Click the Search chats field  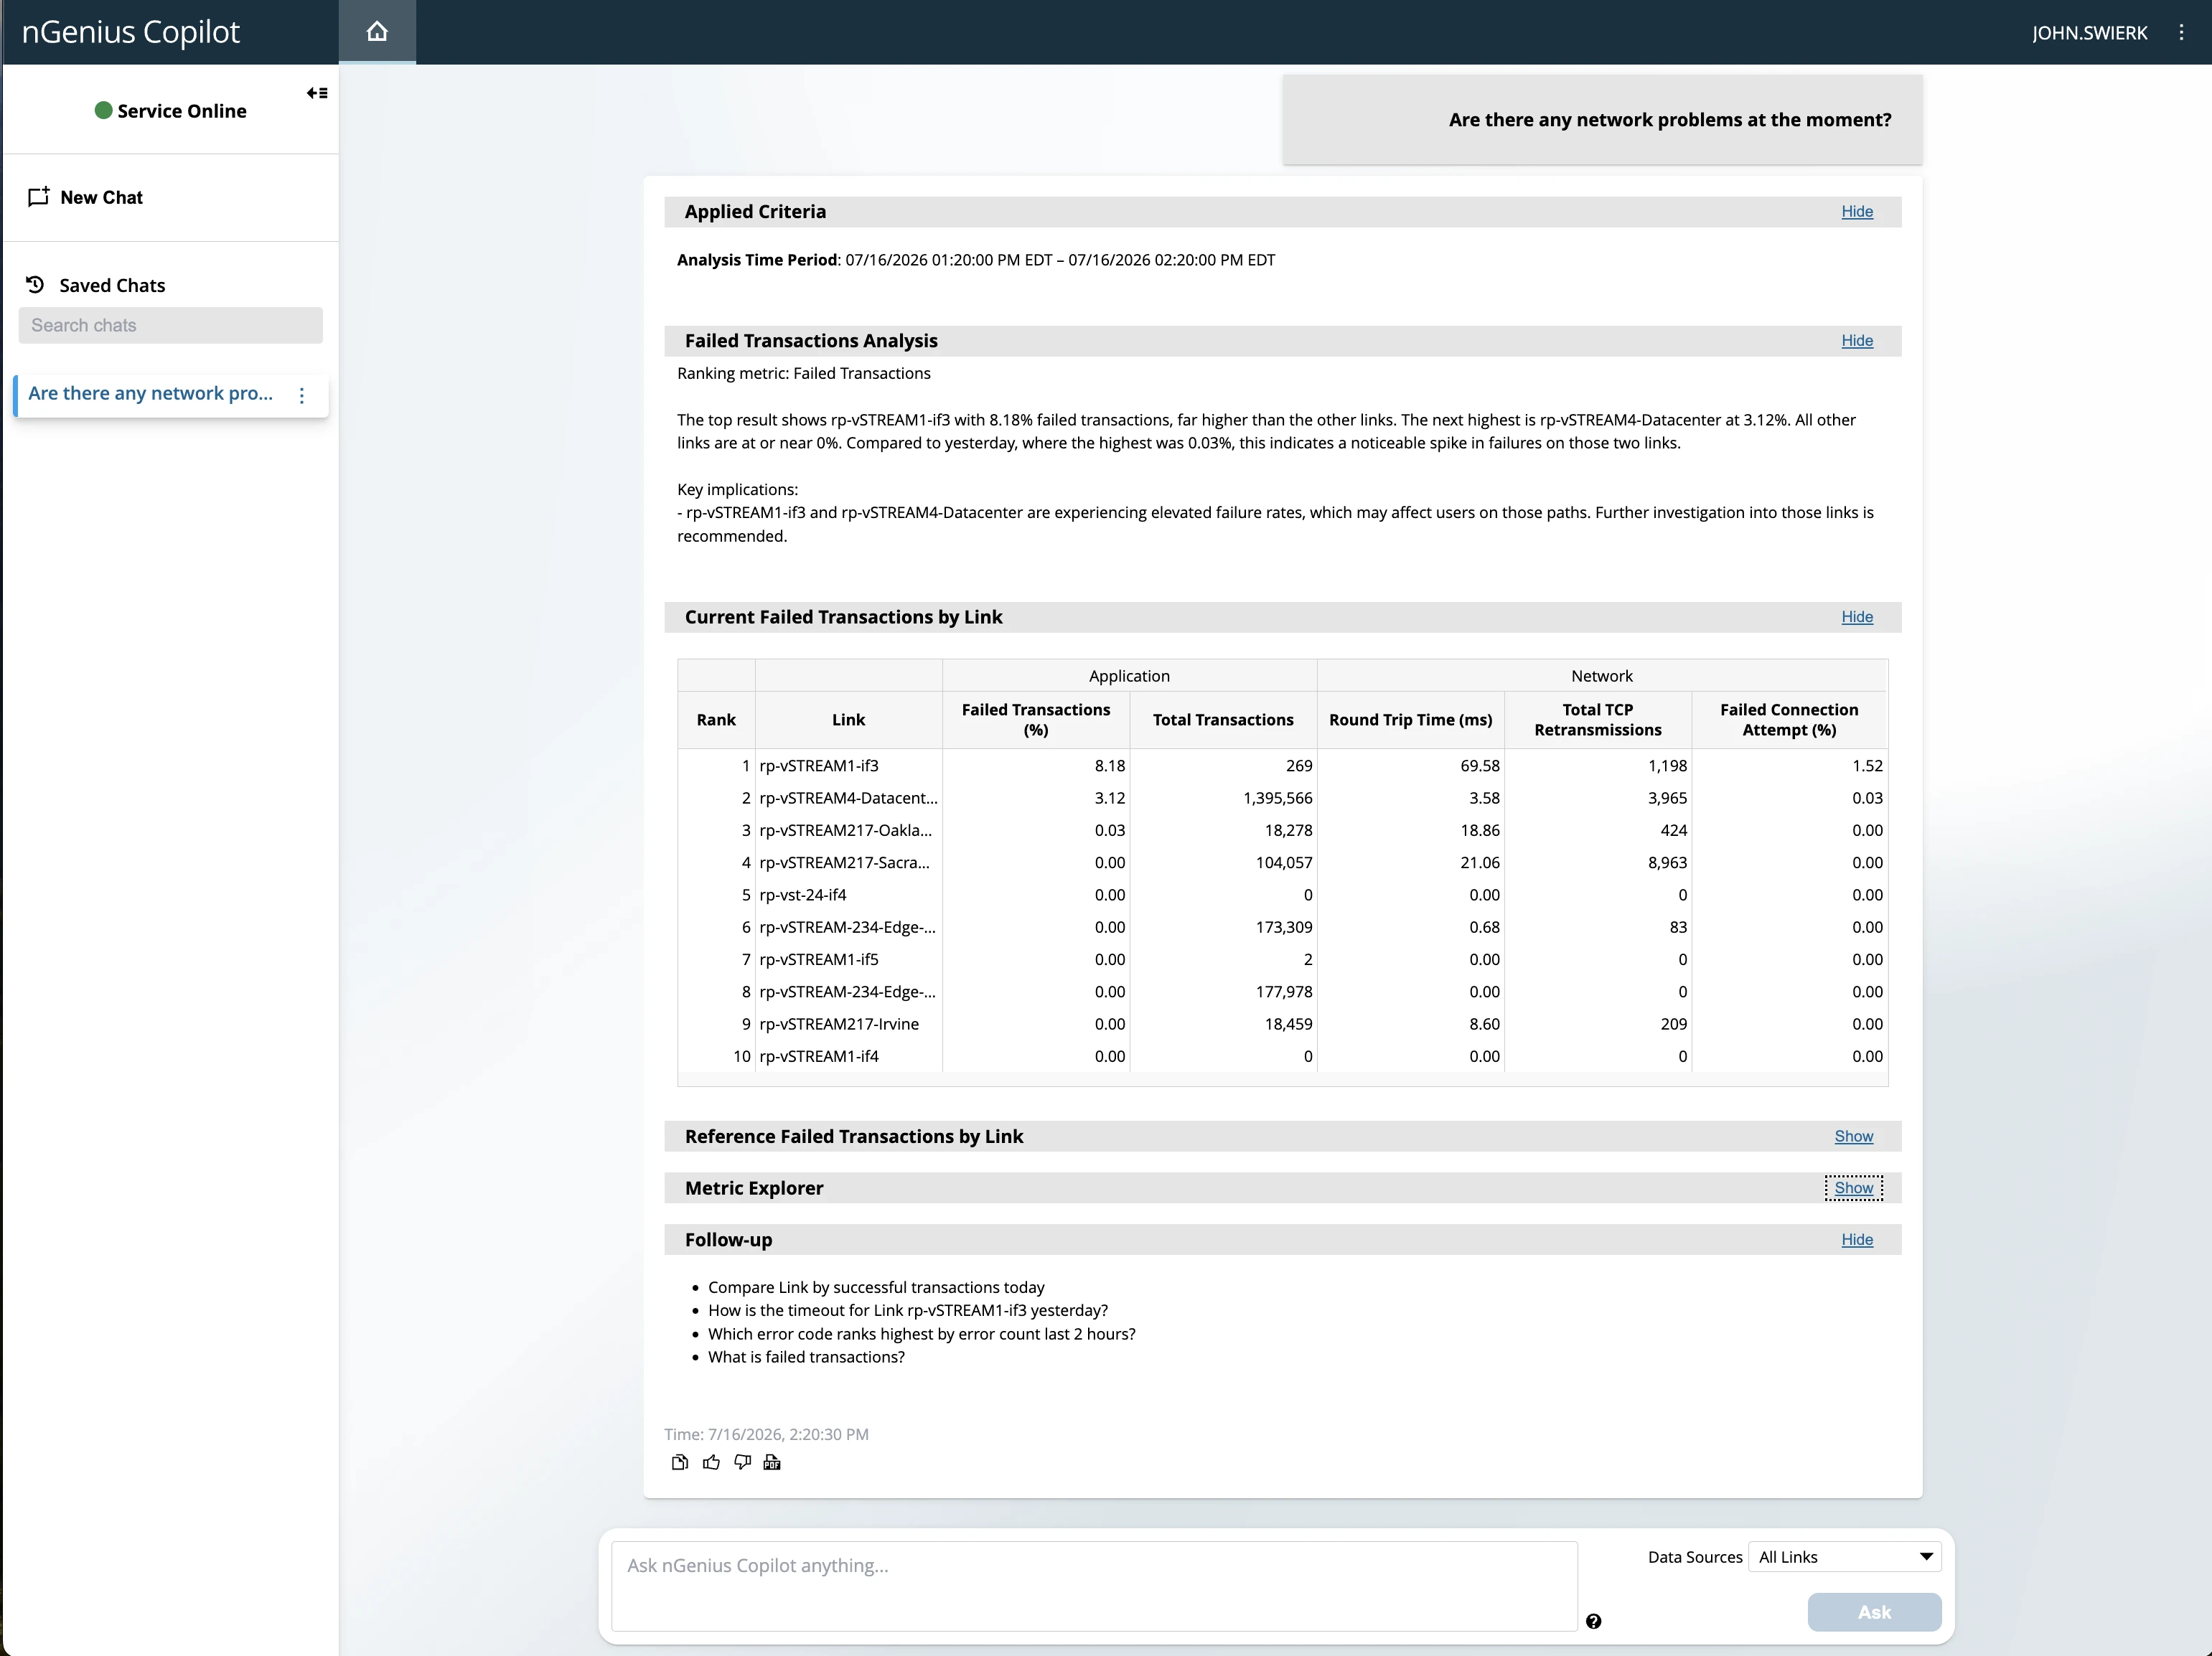pos(170,325)
